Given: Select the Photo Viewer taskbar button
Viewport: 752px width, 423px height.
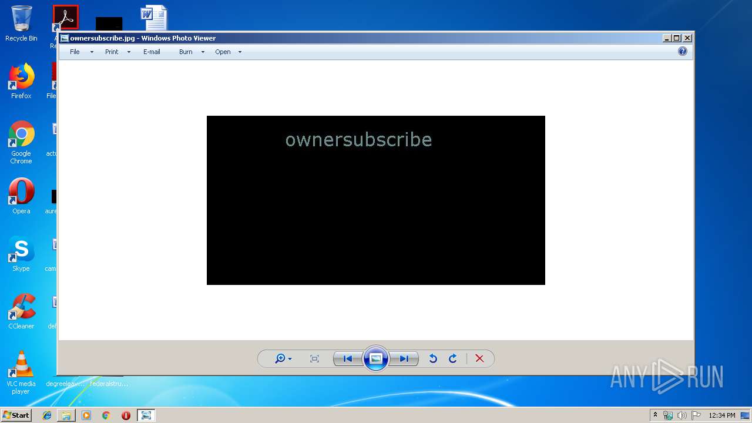Looking at the screenshot, I should click(146, 415).
